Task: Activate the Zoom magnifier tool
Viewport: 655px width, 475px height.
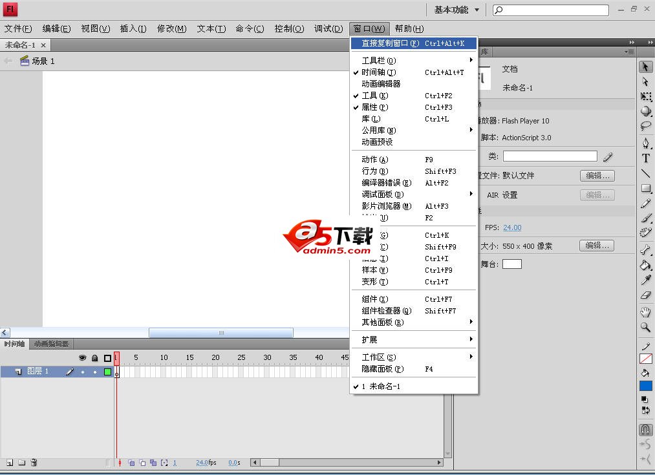Action: 645,328
